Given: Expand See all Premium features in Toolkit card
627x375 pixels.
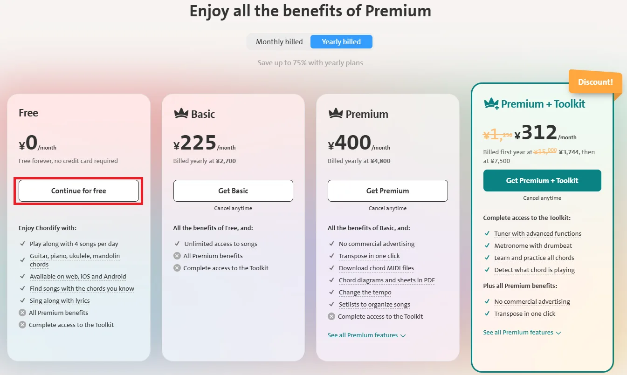Looking at the screenshot, I should point(522,332).
